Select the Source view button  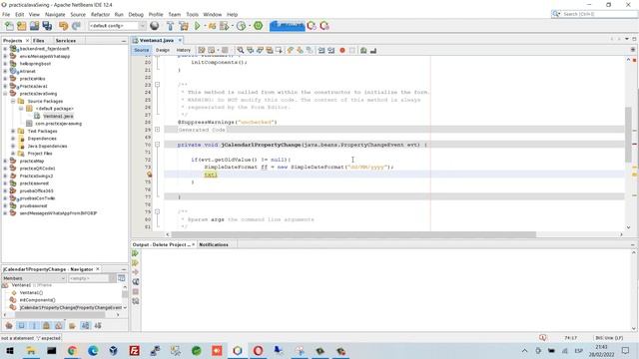tap(142, 50)
